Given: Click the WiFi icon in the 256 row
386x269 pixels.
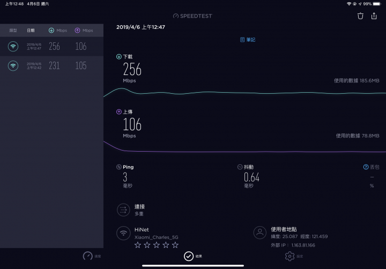Looking at the screenshot, I should (x=13, y=46).
